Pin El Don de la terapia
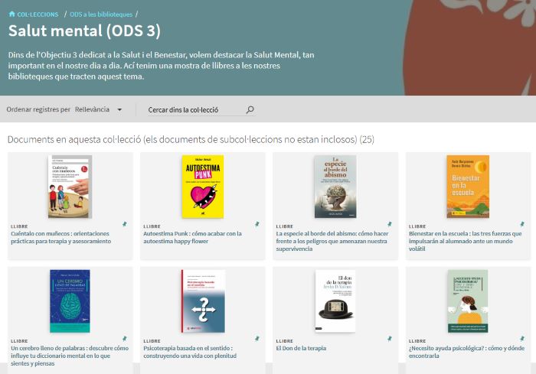This screenshot has width=536, height=374. [x=389, y=338]
